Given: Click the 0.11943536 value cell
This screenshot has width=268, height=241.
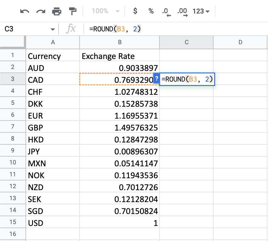Looking at the screenshot, I should pos(120,174).
